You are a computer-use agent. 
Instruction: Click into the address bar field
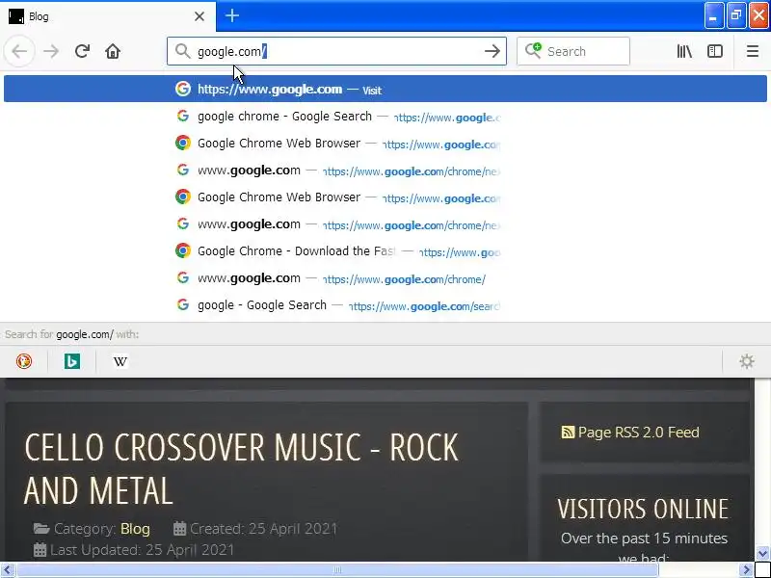[336, 51]
